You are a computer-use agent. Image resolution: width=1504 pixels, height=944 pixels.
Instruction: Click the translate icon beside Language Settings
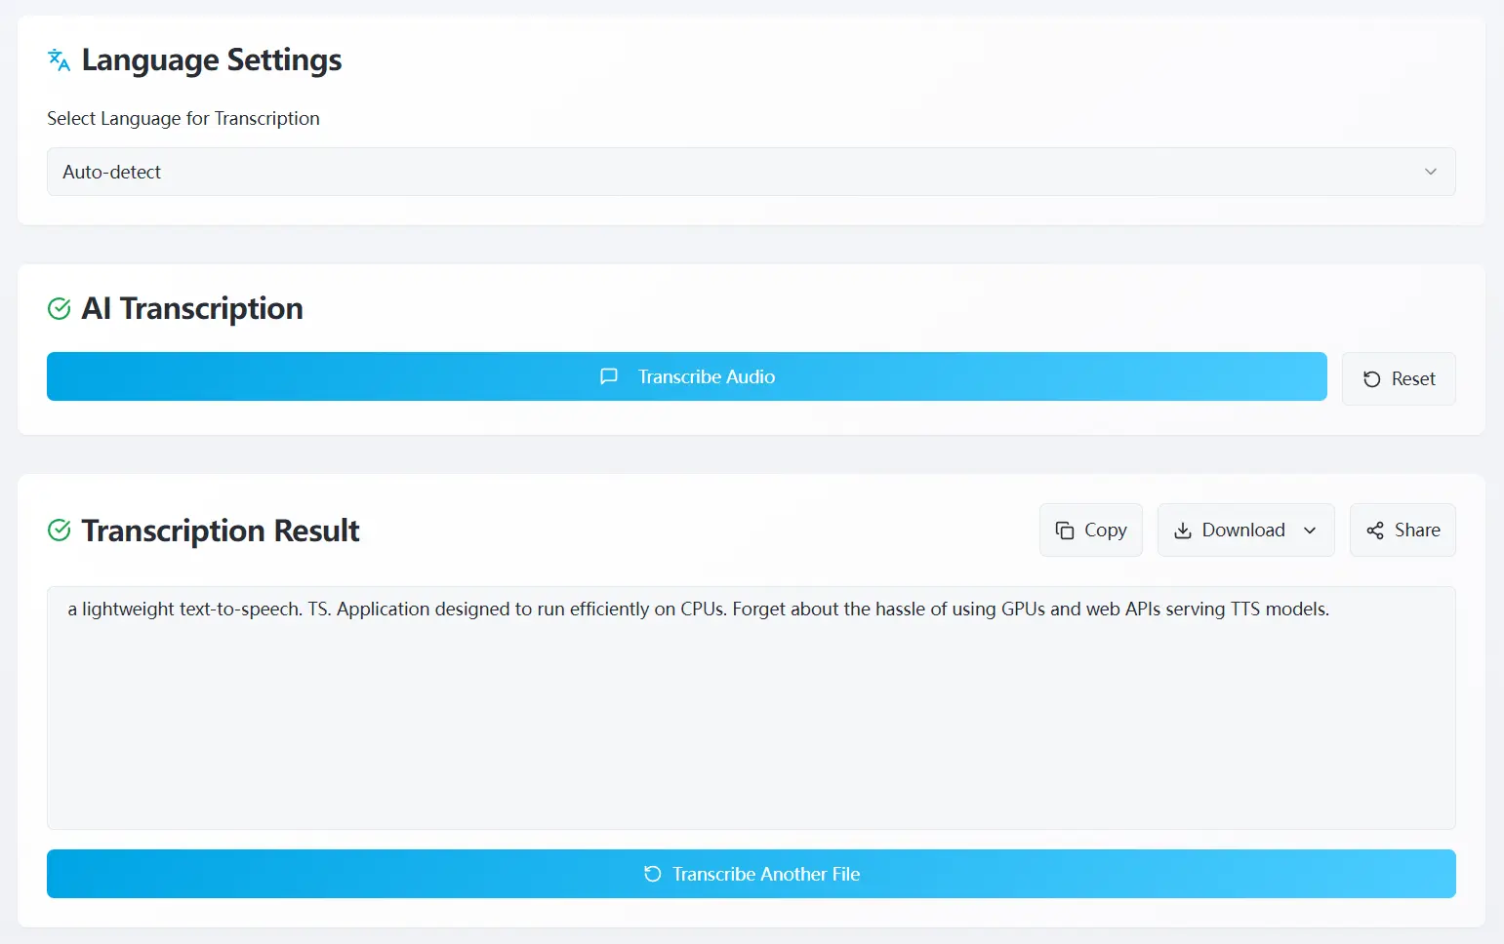tap(58, 59)
